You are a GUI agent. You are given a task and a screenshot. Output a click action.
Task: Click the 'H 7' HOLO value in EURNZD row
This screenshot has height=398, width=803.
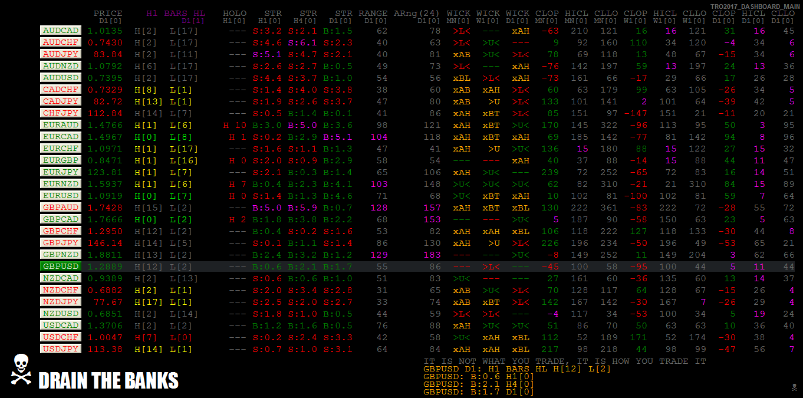[x=238, y=184]
